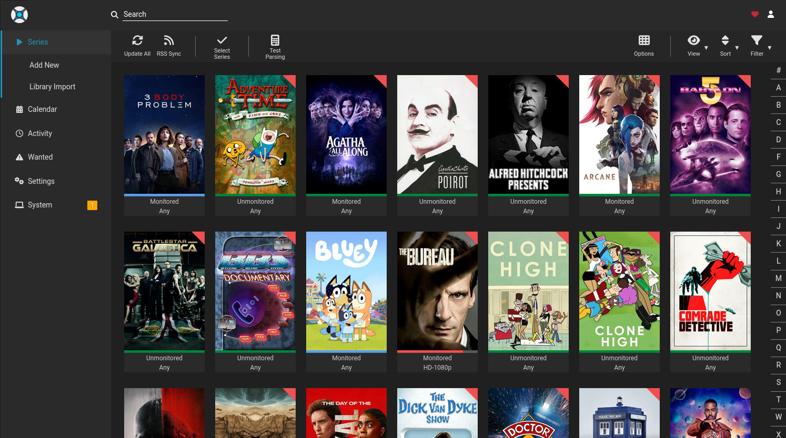786x438 pixels.
Task: Open Alfred Hitchcock Presents poster
Action: pyautogui.click(x=528, y=134)
